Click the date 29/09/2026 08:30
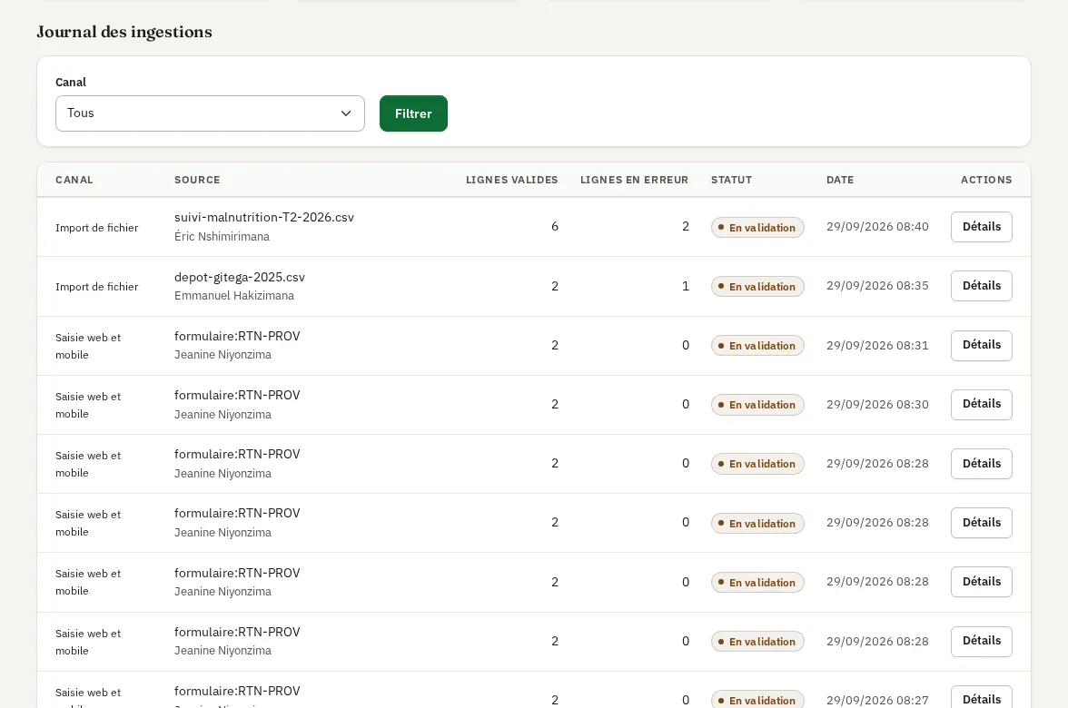Viewport: 1068px width, 708px height. (x=877, y=405)
